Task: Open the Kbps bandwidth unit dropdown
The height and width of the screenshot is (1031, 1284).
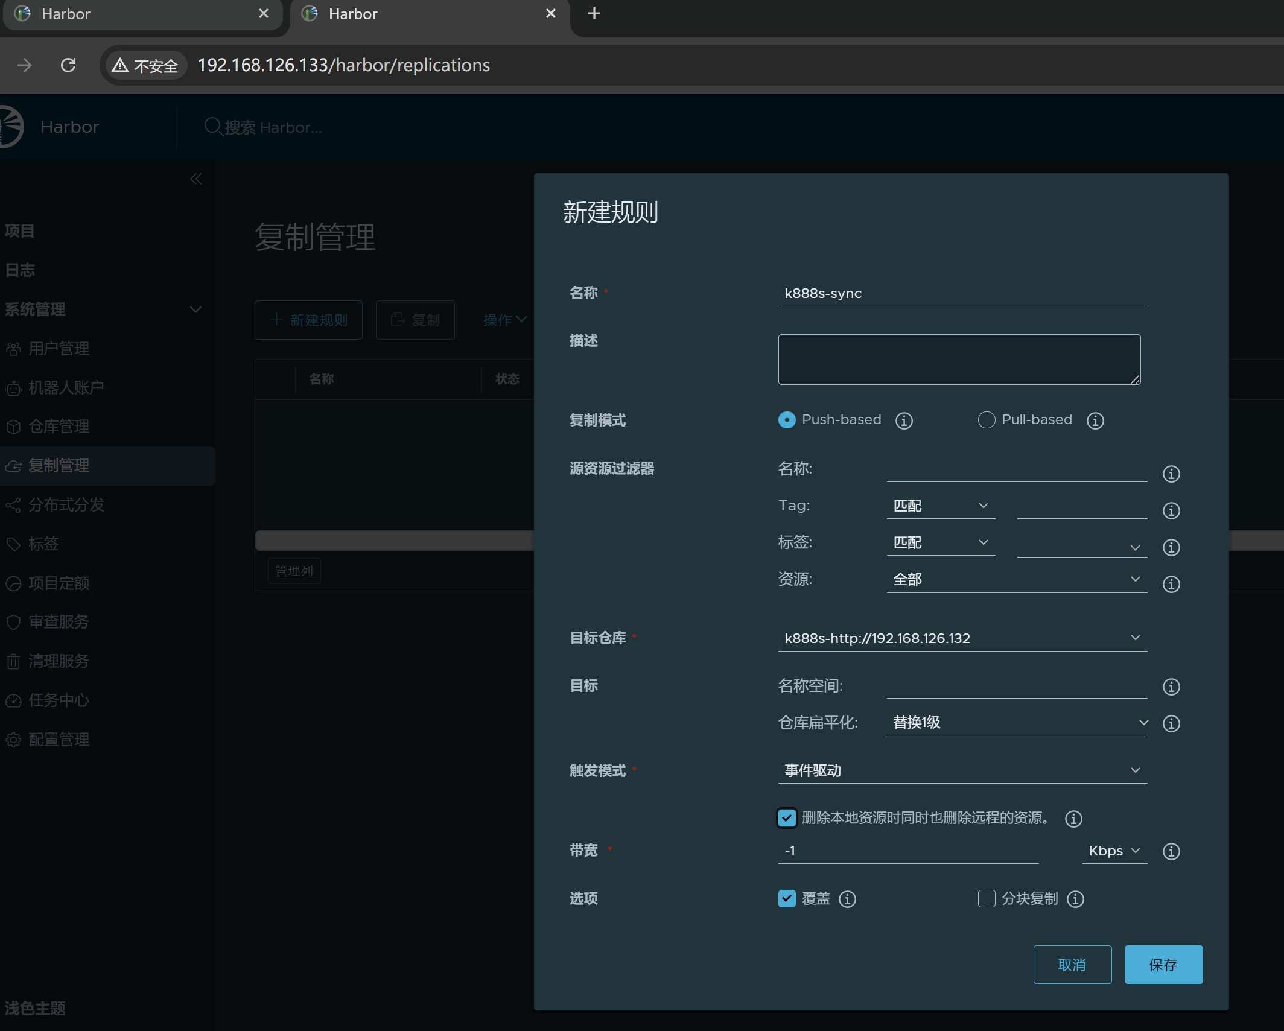Action: (x=1114, y=851)
